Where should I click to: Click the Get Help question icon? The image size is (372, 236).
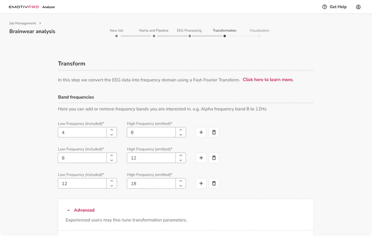[x=325, y=7]
